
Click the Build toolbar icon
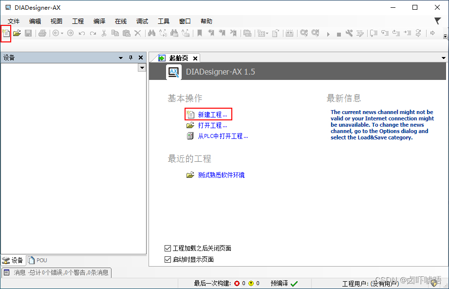point(289,33)
